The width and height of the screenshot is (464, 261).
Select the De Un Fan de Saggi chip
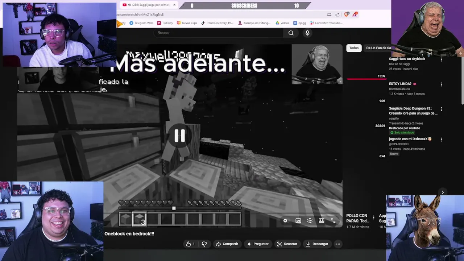[x=378, y=48]
